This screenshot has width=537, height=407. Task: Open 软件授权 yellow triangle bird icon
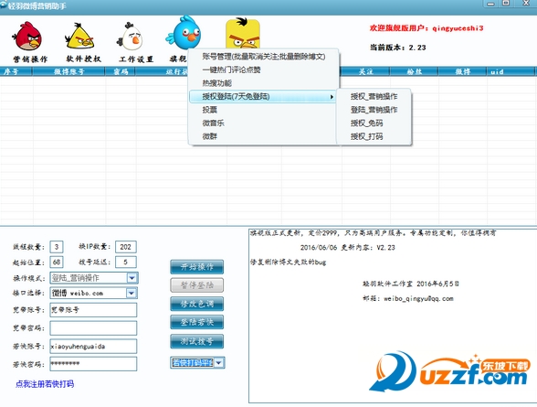pos(79,37)
